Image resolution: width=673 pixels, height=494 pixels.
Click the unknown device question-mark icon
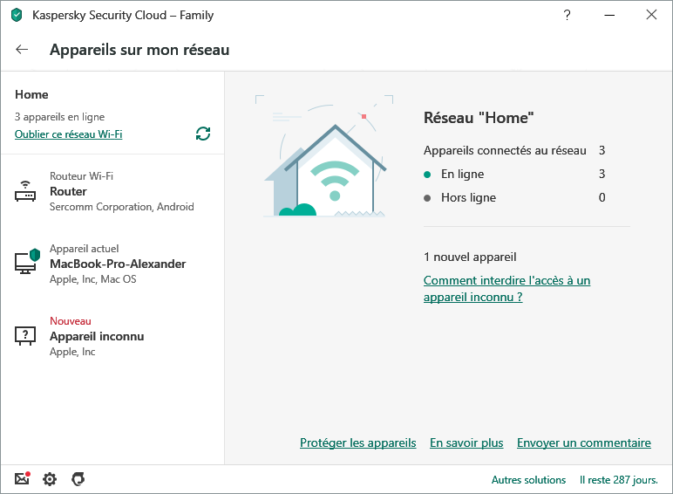click(x=25, y=335)
